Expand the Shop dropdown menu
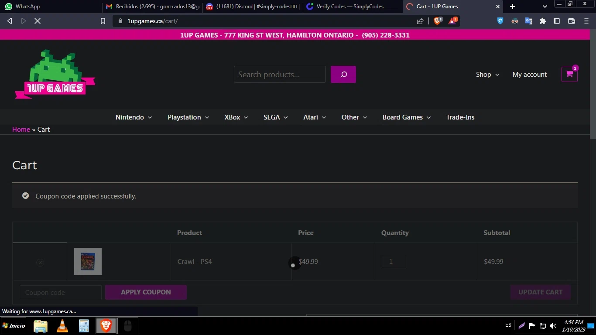596x335 pixels. 487,75
